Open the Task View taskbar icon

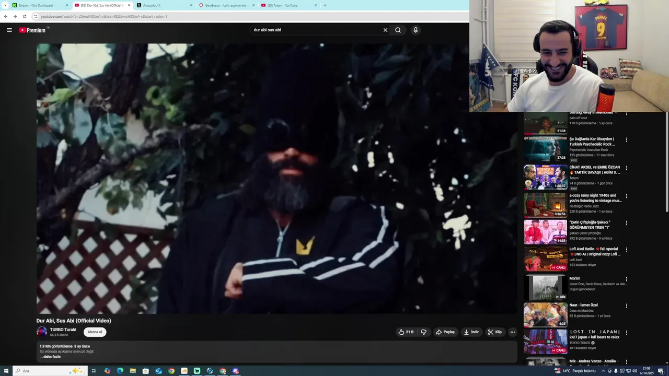click(94, 371)
